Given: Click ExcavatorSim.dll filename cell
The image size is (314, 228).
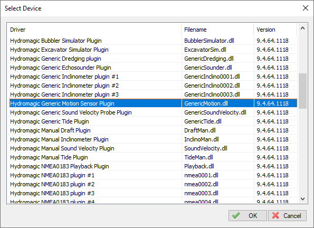Looking at the screenshot, I should (x=217, y=50).
